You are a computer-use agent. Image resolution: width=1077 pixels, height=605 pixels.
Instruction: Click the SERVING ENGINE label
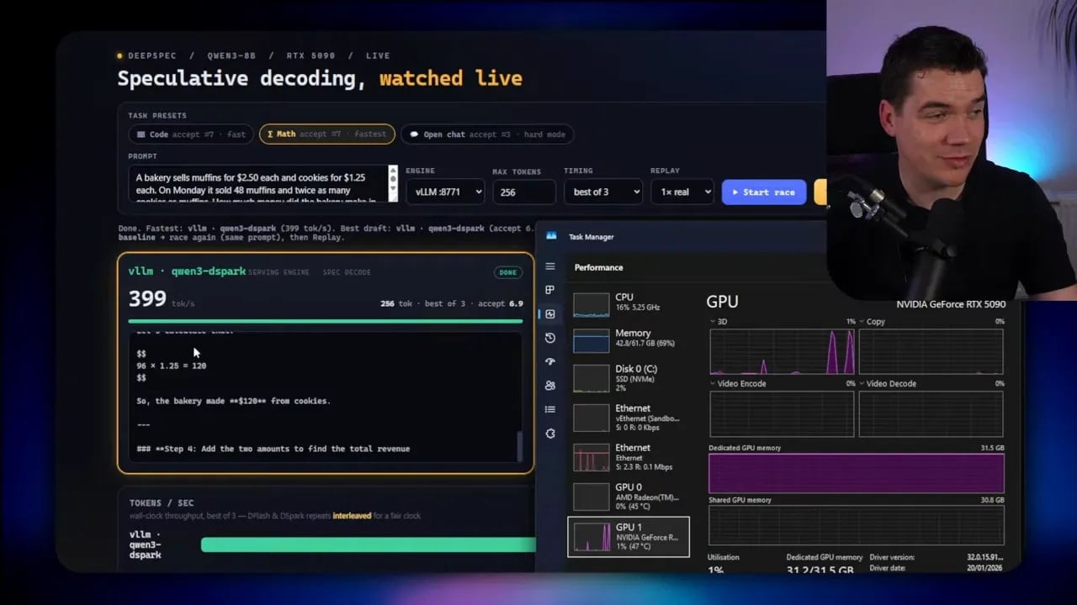(279, 272)
